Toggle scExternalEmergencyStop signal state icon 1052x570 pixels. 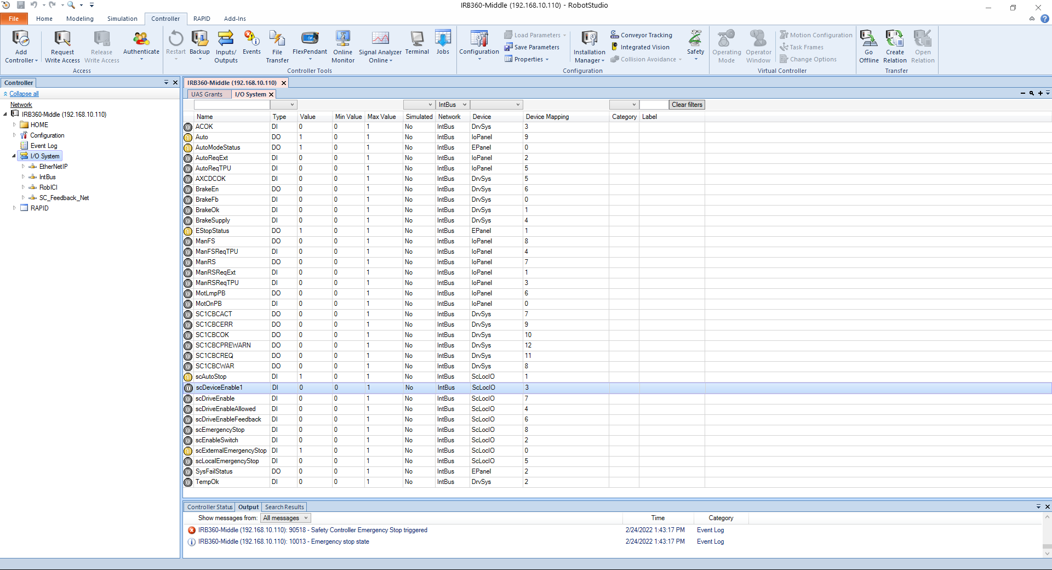coord(188,451)
